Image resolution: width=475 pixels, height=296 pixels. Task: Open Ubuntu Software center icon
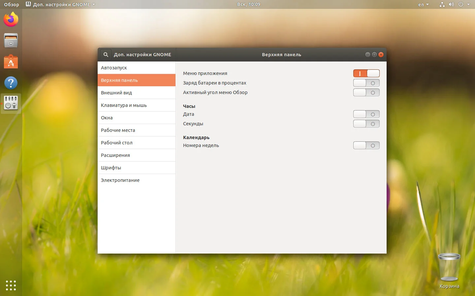[x=11, y=62]
